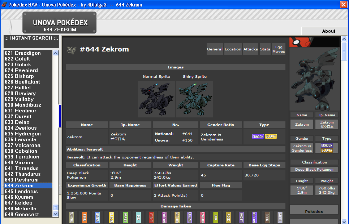Select 630 Mandibuzz in the list

[28, 105]
